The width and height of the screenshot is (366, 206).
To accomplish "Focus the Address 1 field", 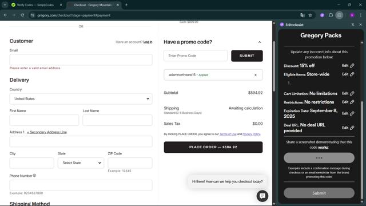I will coord(81,141).
